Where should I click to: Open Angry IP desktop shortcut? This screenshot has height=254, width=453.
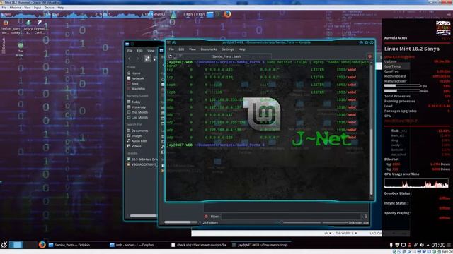(28, 23)
